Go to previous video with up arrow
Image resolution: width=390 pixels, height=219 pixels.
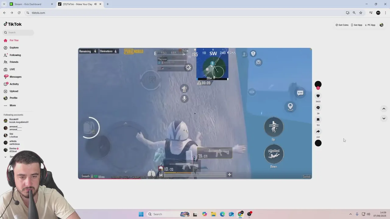tap(384, 109)
